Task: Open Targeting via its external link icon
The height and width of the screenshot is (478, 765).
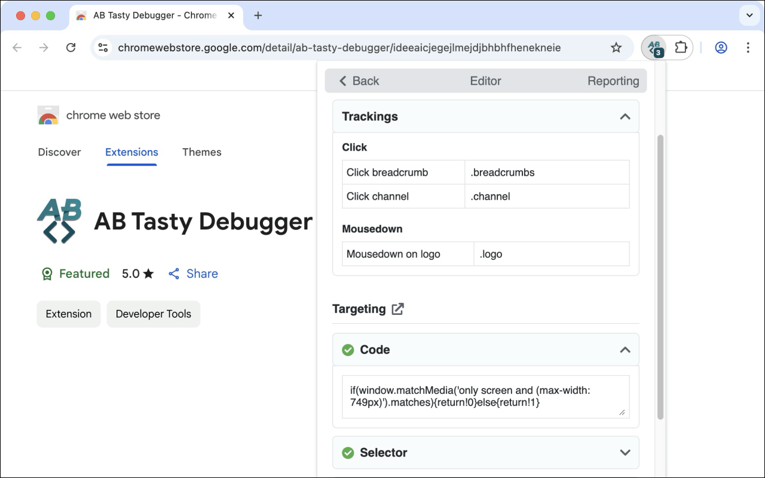Action: pyautogui.click(x=397, y=309)
